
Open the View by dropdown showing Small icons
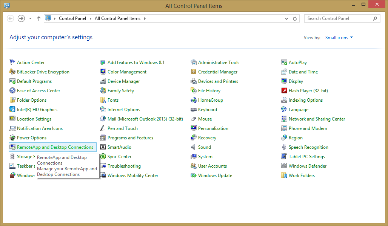(339, 37)
